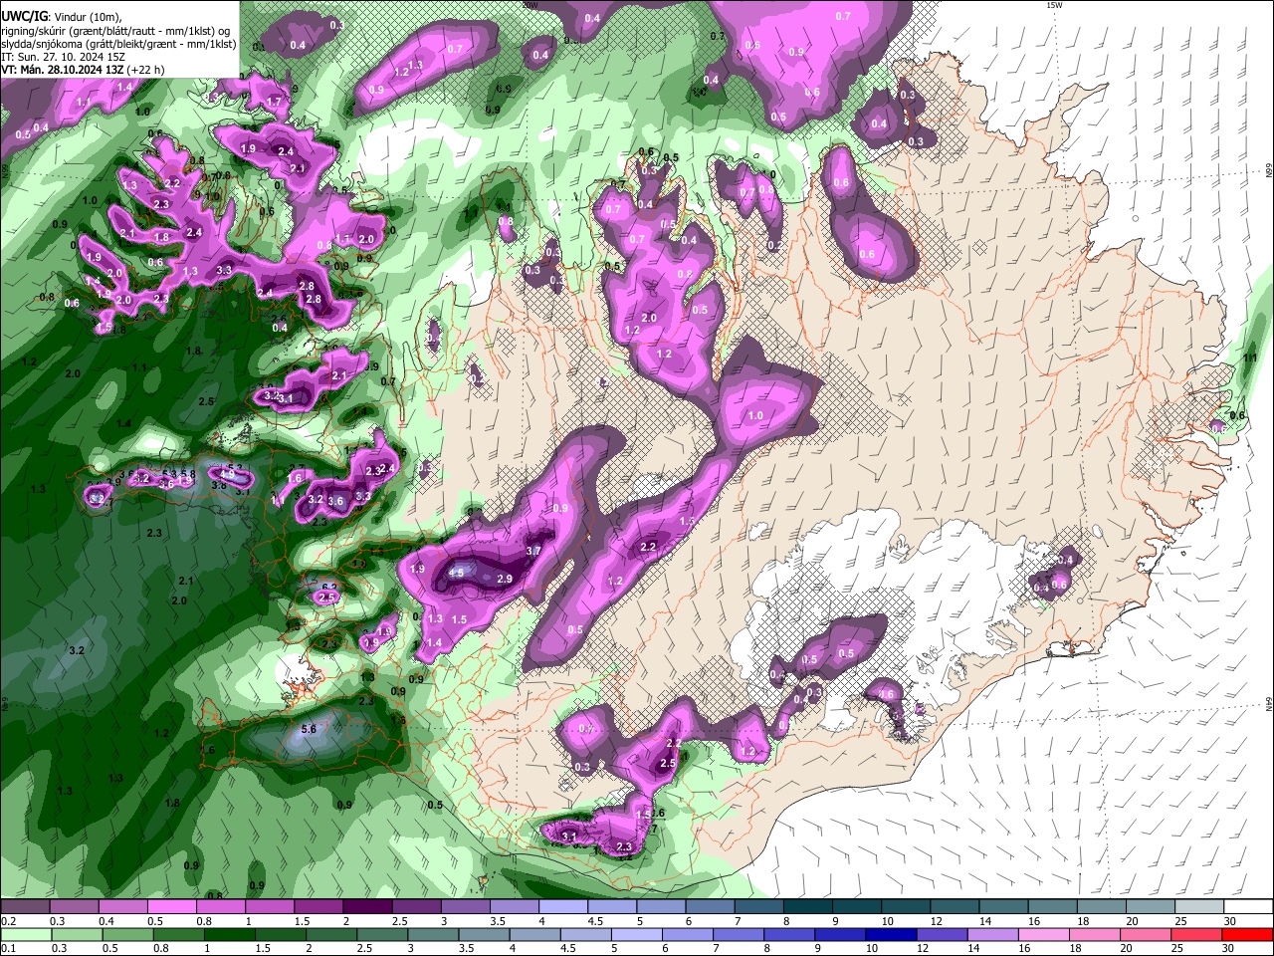Click the '0.1' label in the bottom legend row
The width and height of the screenshot is (1274, 956).
[x=8, y=949]
